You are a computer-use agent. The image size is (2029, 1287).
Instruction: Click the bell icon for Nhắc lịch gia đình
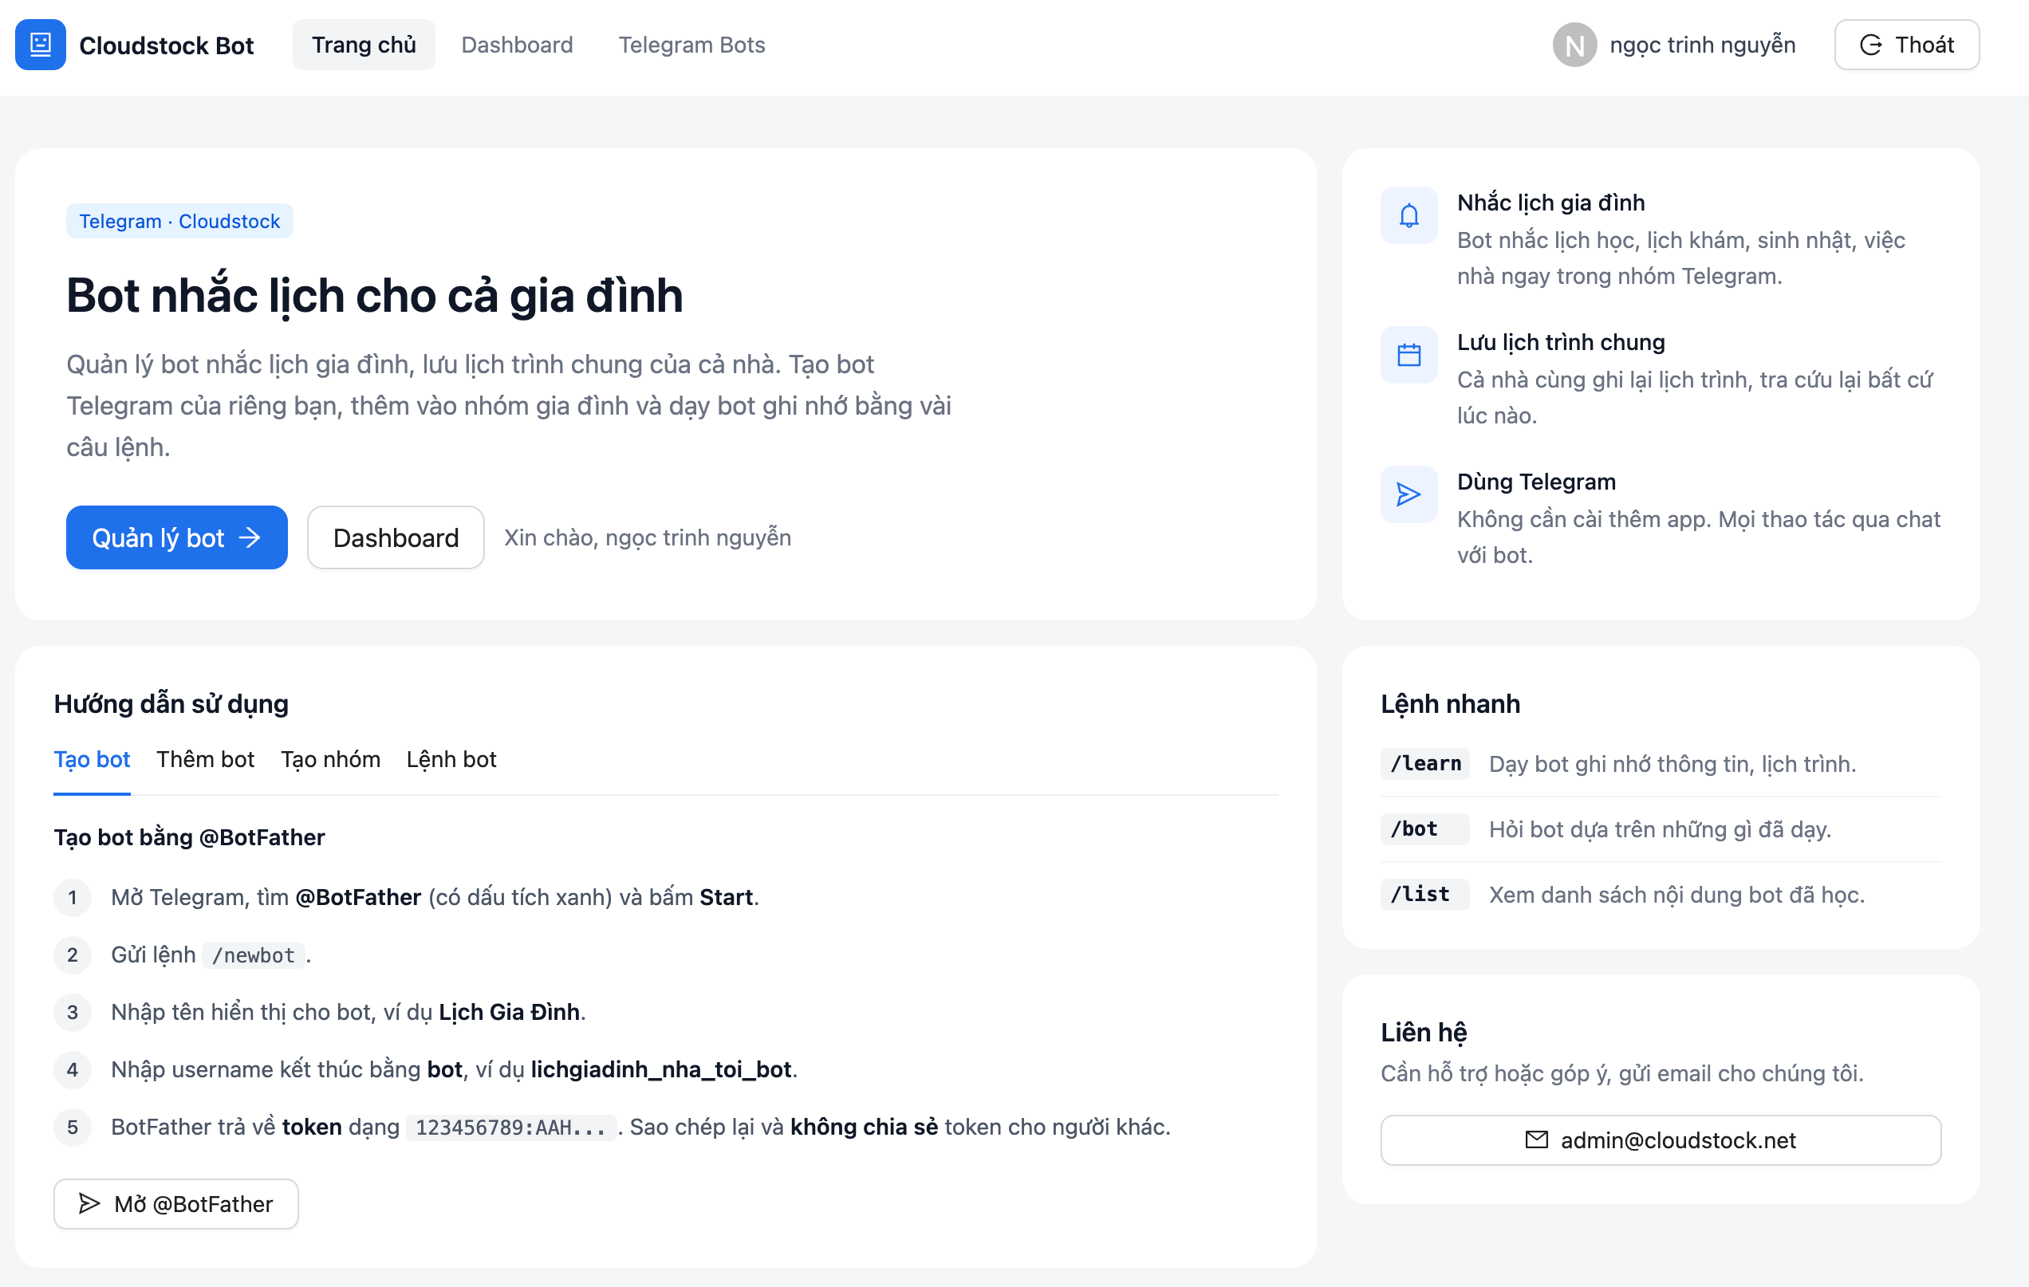1408,215
